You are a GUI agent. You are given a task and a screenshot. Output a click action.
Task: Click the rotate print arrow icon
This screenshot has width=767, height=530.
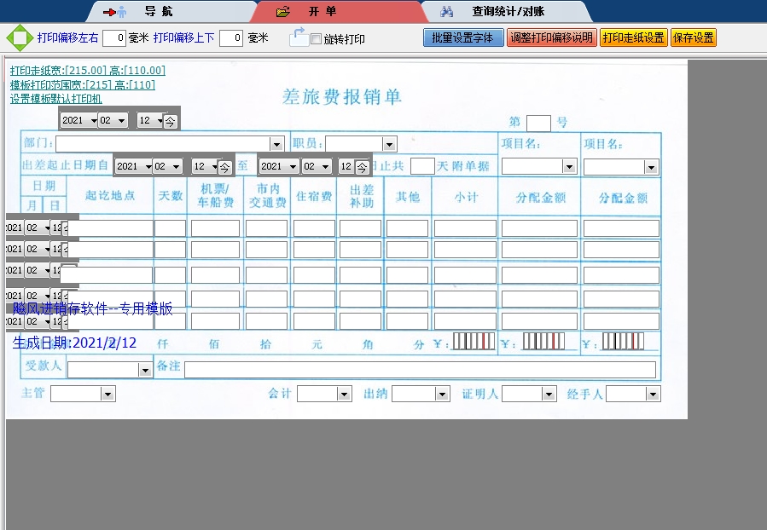(298, 37)
